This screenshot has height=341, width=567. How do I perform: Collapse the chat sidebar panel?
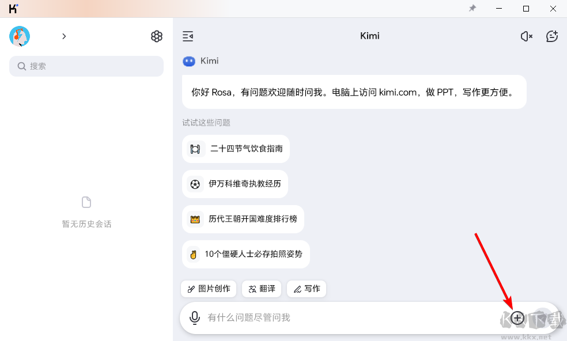click(x=187, y=36)
